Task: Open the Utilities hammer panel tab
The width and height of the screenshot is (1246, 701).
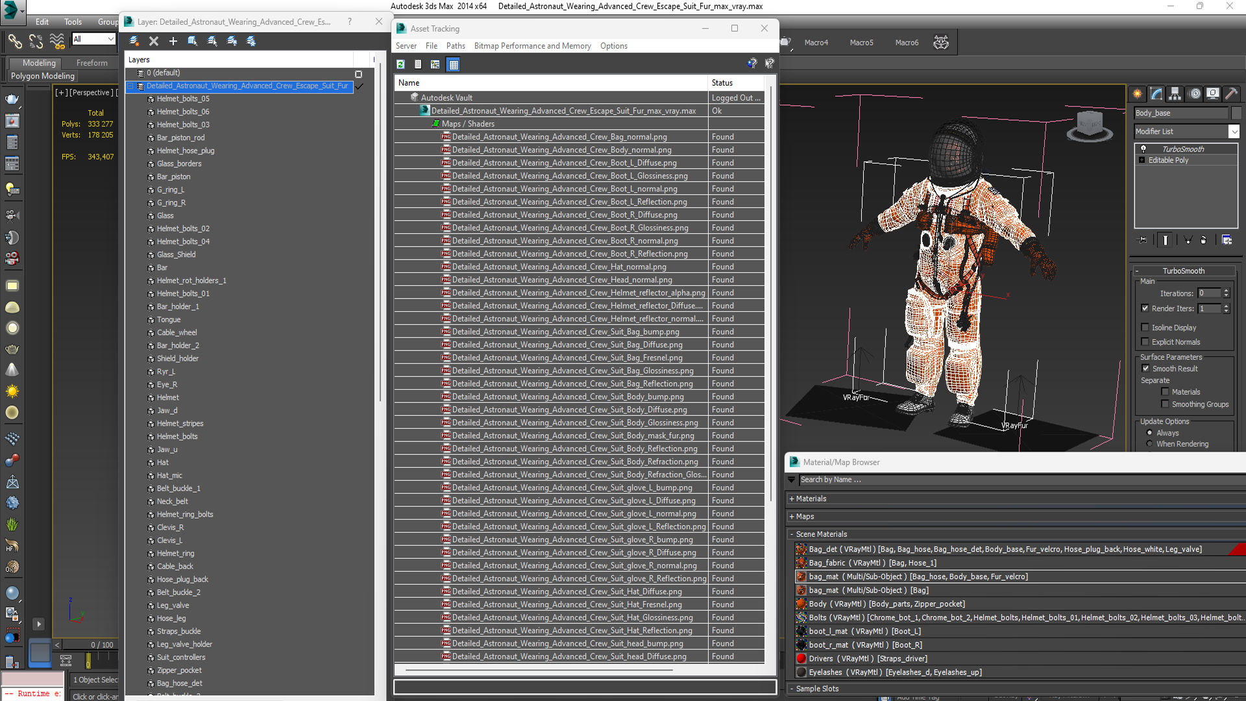Action: click(x=1232, y=94)
